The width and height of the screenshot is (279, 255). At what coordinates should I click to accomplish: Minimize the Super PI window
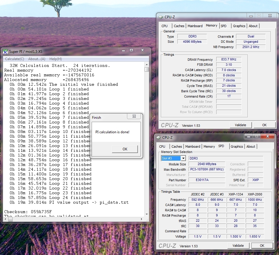coord(123,51)
